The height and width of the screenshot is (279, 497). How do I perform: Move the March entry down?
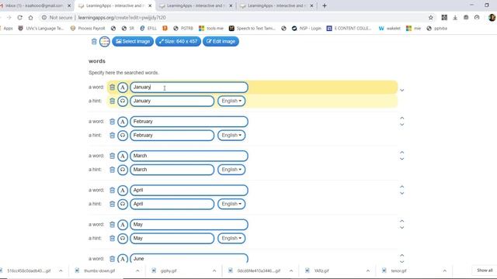(402, 159)
